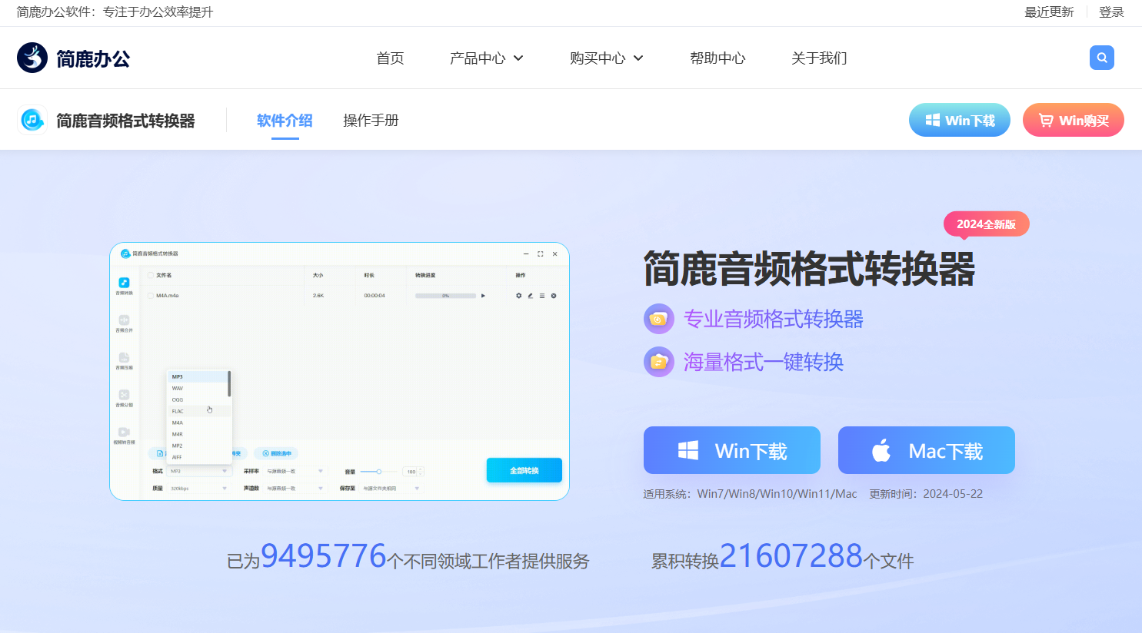Choose M4R in the format list

click(198, 435)
